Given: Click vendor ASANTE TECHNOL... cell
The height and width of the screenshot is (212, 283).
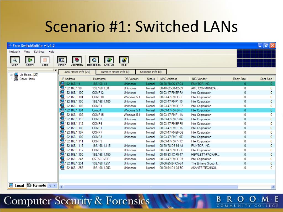Looking at the screenshot, I should click(x=205, y=168).
